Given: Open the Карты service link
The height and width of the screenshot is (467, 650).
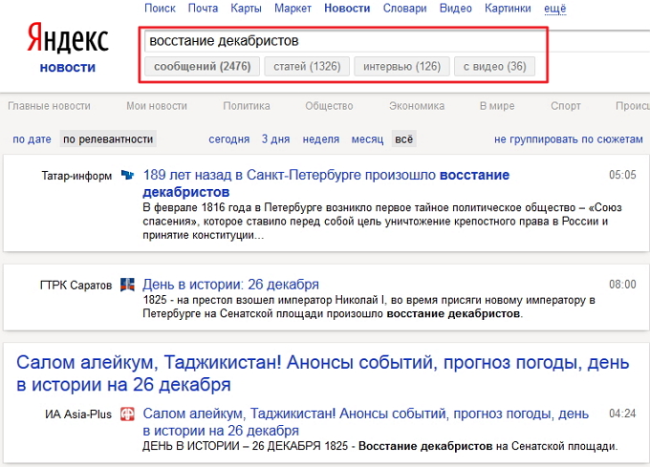Looking at the screenshot, I should (247, 9).
